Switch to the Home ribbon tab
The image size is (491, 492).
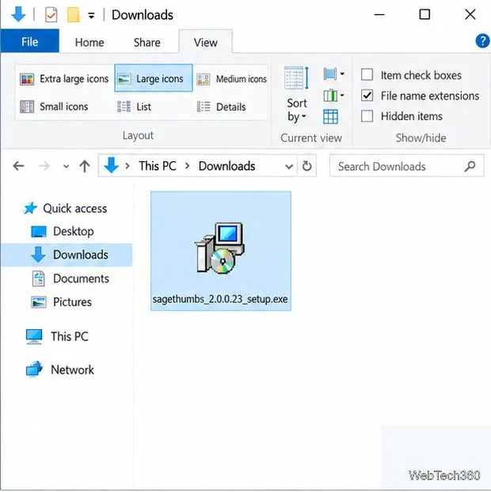89,43
